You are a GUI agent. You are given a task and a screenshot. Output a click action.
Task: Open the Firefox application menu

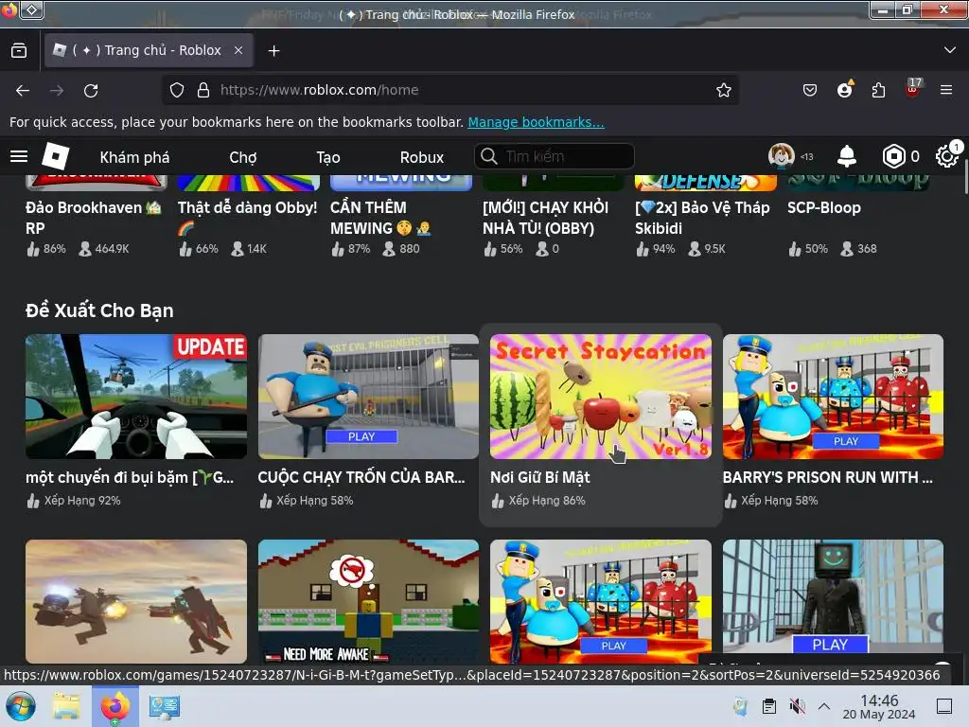(946, 90)
